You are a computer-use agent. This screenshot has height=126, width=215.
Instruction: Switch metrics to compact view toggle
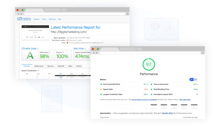tap(191, 79)
